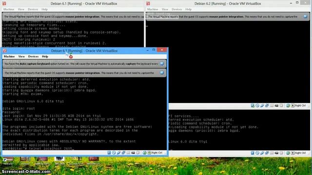This screenshot has height=175, width=312.
Task: Open Machine menu in Debian 6.3 window
Action: [x=9, y=56]
